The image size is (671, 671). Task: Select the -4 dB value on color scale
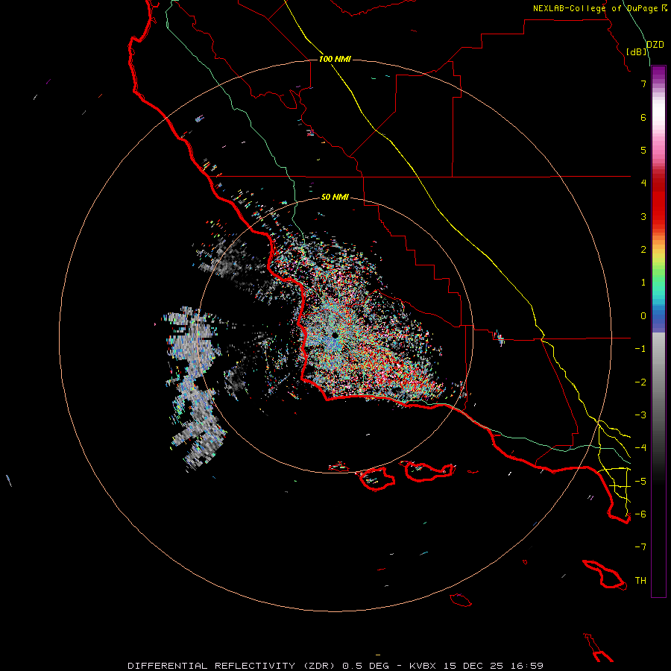pyautogui.click(x=640, y=447)
